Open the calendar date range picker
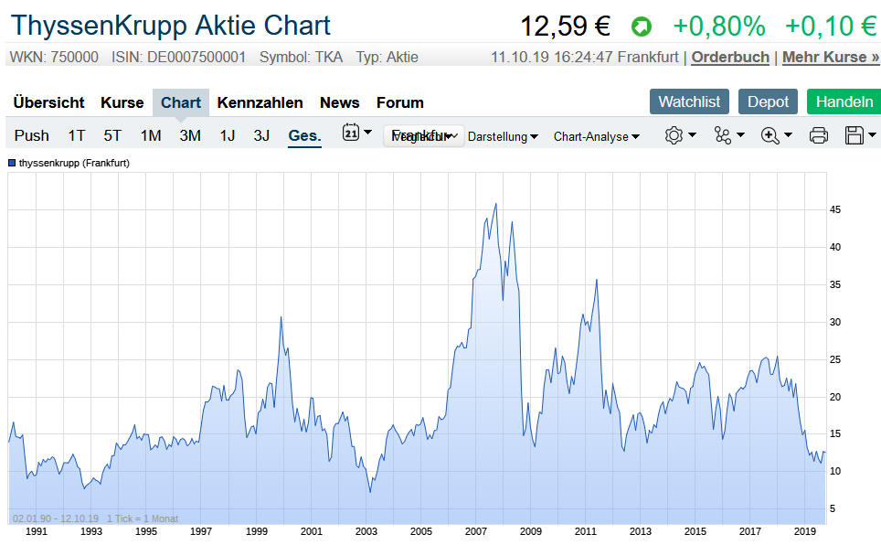The image size is (881, 545). pyautogui.click(x=352, y=134)
